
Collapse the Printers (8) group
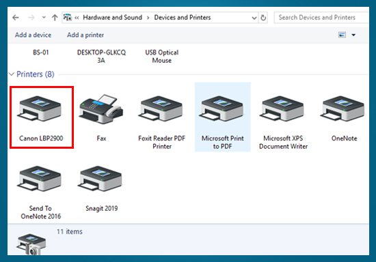(12, 74)
